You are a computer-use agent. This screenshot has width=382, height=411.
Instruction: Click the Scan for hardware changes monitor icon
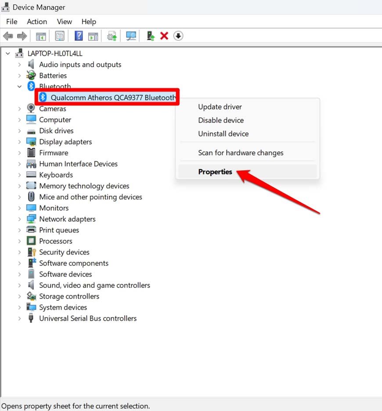pos(131,36)
